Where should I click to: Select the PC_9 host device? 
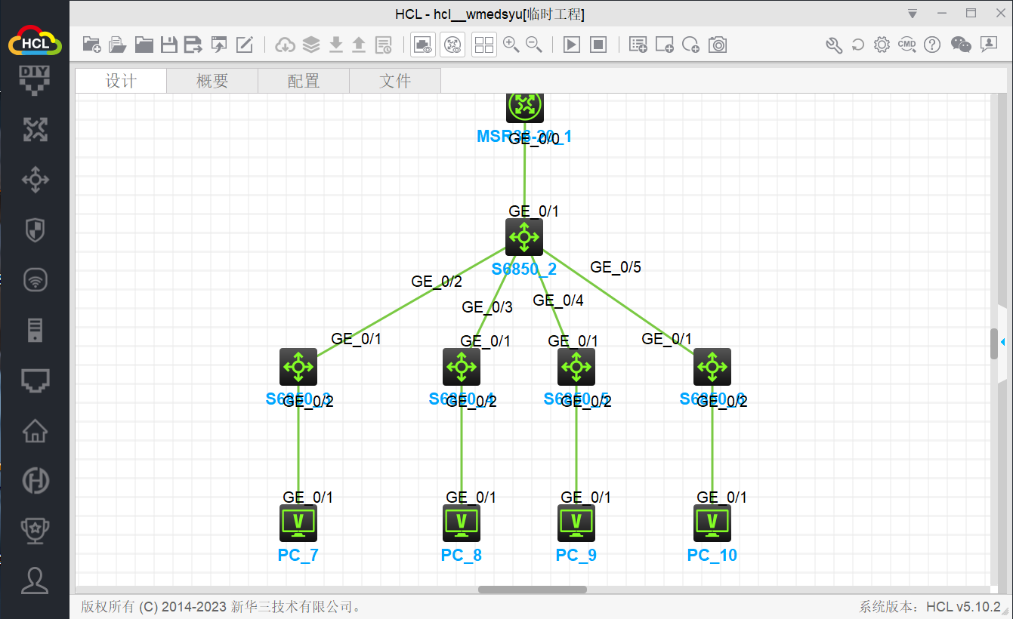(x=576, y=523)
